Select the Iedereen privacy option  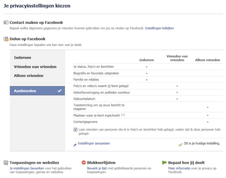pos(23,58)
